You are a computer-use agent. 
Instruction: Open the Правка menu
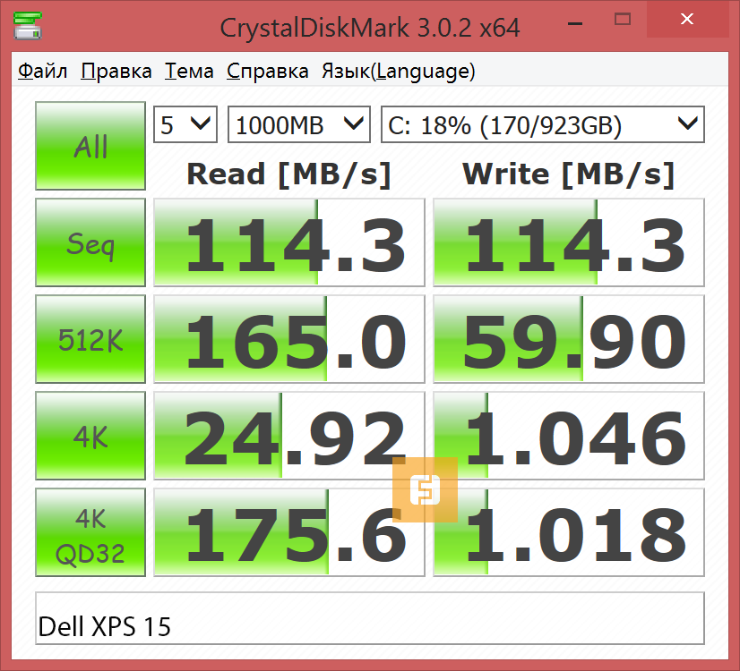click(116, 72)
